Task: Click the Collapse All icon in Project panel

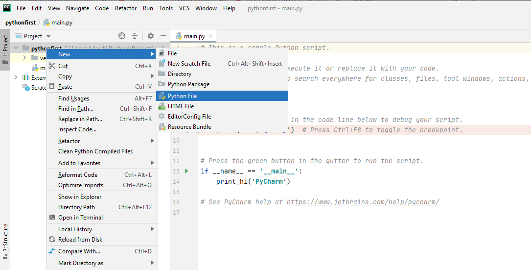Action: [135, 36]
